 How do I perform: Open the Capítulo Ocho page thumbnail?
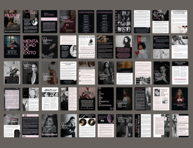click(124, 125)
